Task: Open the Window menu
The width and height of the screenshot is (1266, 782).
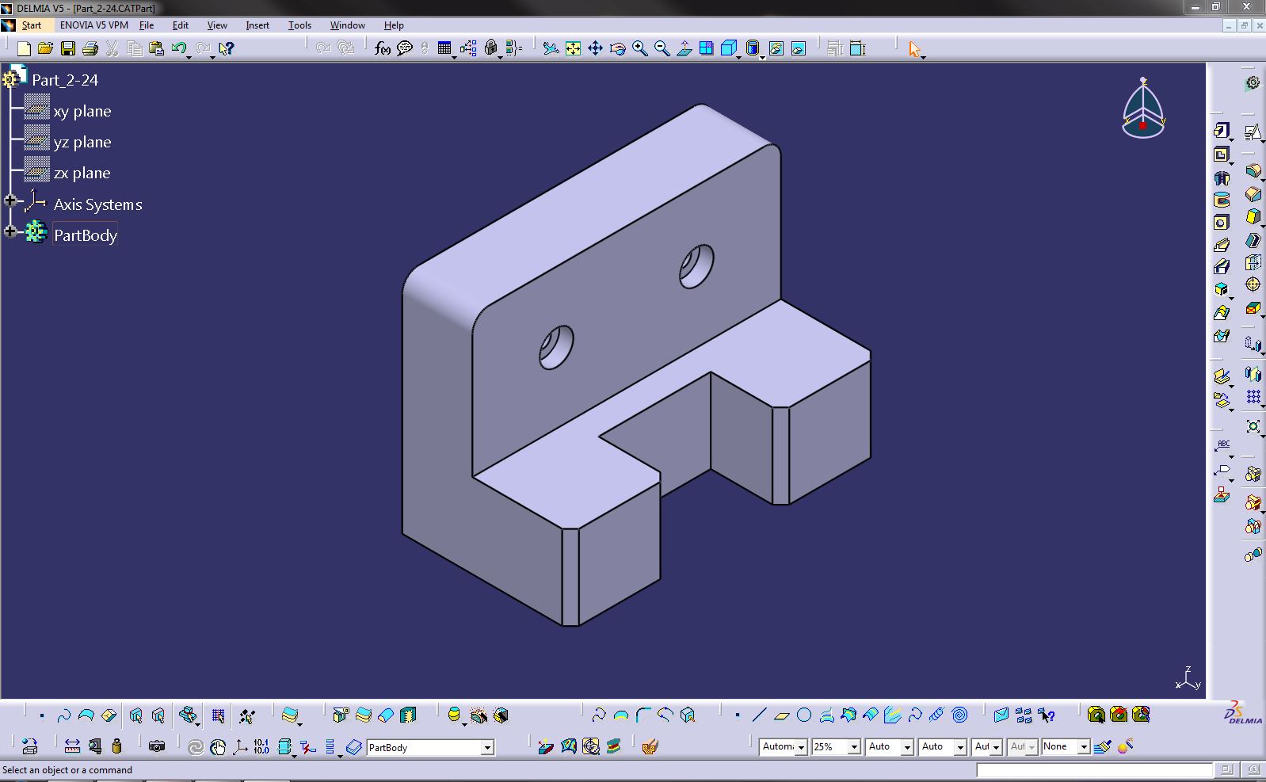Action: pyautogui.click(x=347, y=25)
